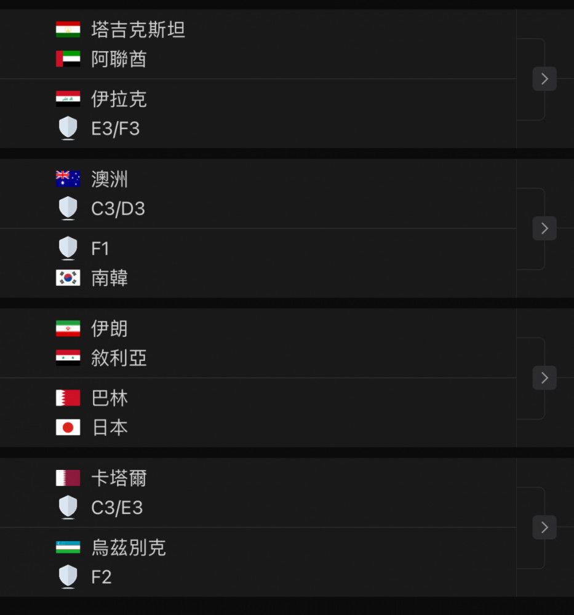The width and height of the screenshot is (574, 615).
Task: Click the Australia flag beside 澳洲
Action: [68, 179]
